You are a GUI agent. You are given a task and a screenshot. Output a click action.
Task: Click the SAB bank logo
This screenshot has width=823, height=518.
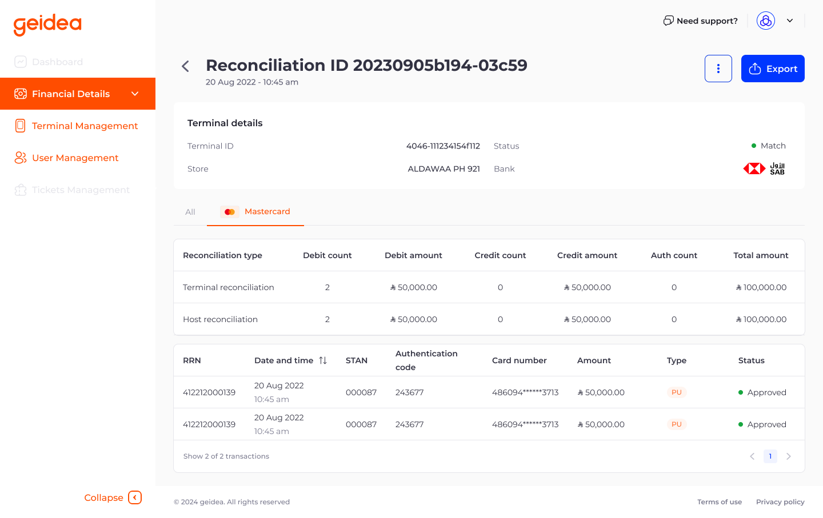764,168
